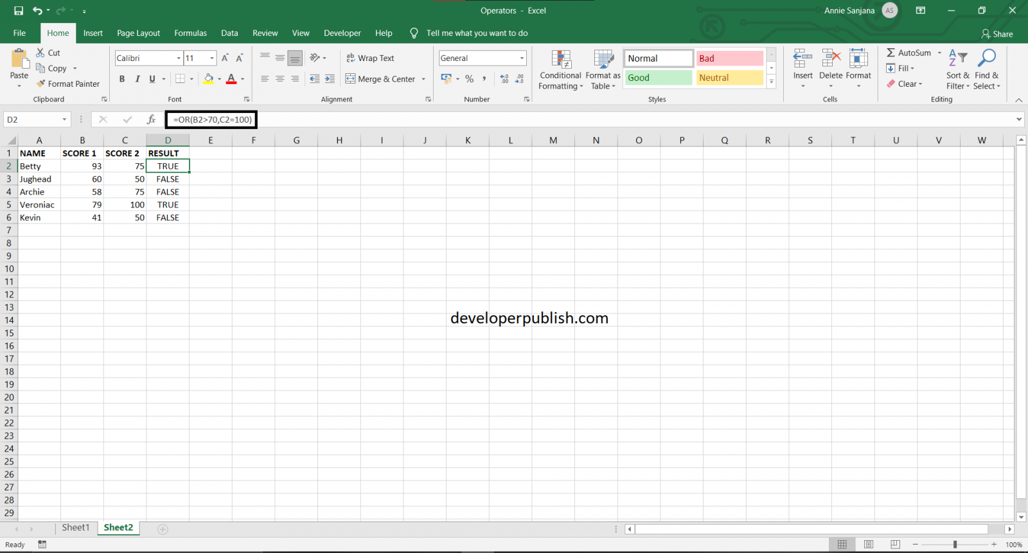Image resolution: width=1028 pixels, height=553 pixels.
Task: Open the font size dropdown
Action: pyautogui.click(x=212, y=58)
